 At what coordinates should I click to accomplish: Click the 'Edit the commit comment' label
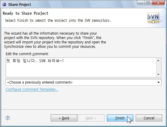coord(27,54)
